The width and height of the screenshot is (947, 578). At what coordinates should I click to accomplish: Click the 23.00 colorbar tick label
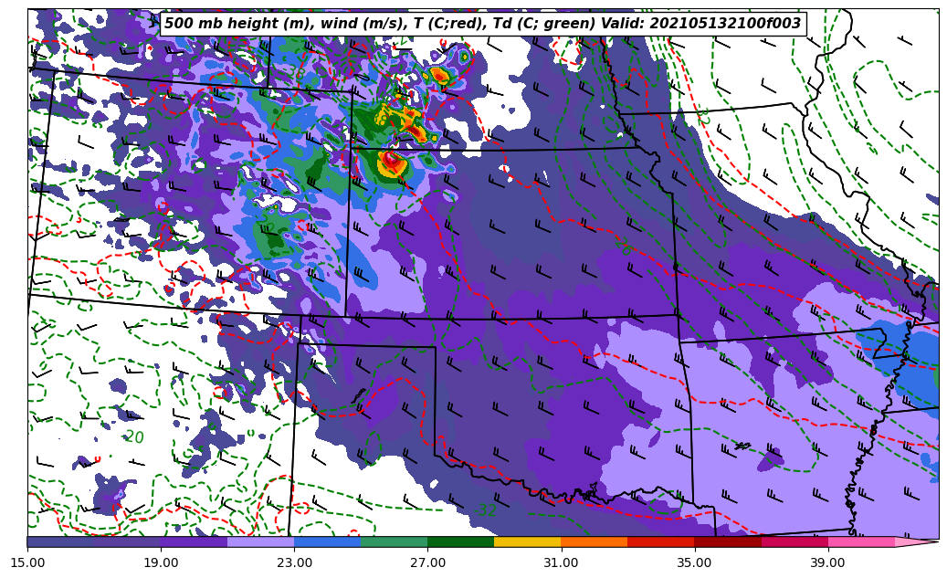click(294, 562)
